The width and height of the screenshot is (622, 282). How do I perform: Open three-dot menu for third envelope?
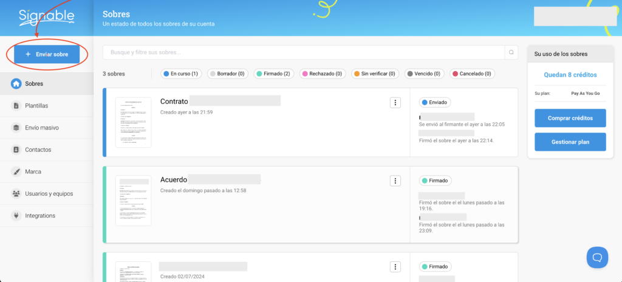tap(395, 267)
